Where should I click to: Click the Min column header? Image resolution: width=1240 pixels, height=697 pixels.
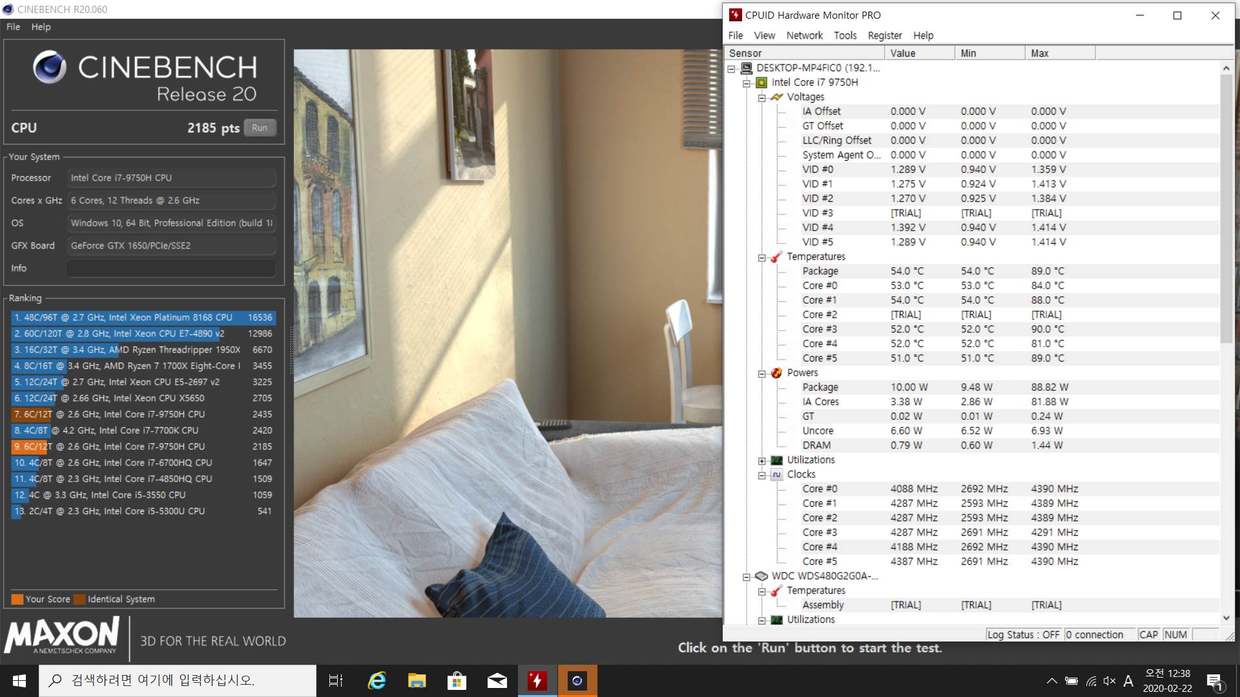pos(989,53)
